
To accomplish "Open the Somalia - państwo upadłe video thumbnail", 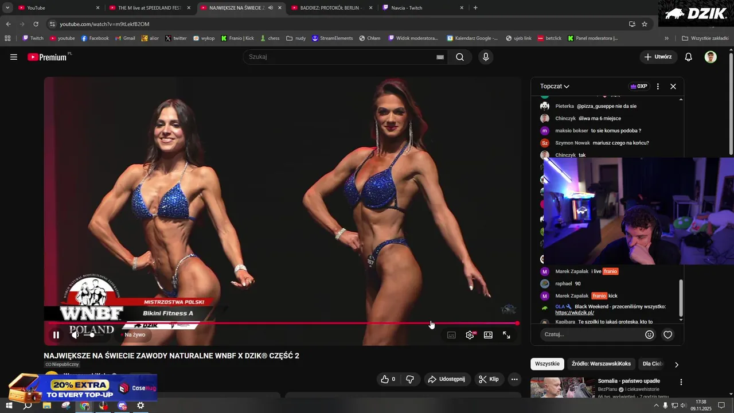I will click(x=563, y=388).
